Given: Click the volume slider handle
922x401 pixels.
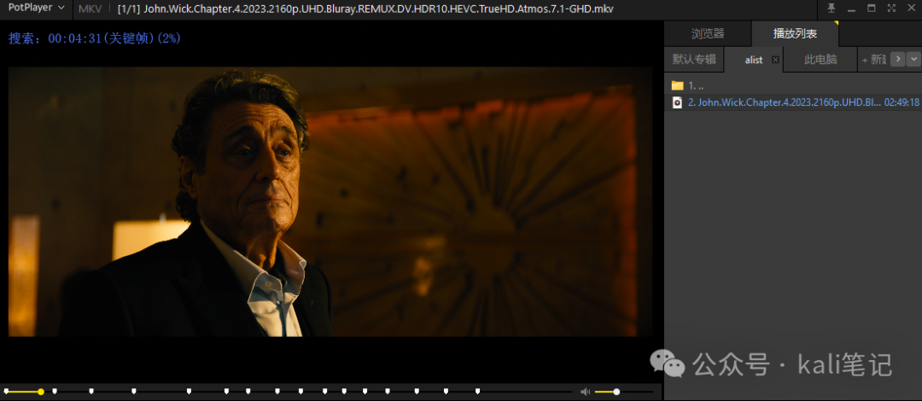Looking at the screenshot, I should point(616,392).
